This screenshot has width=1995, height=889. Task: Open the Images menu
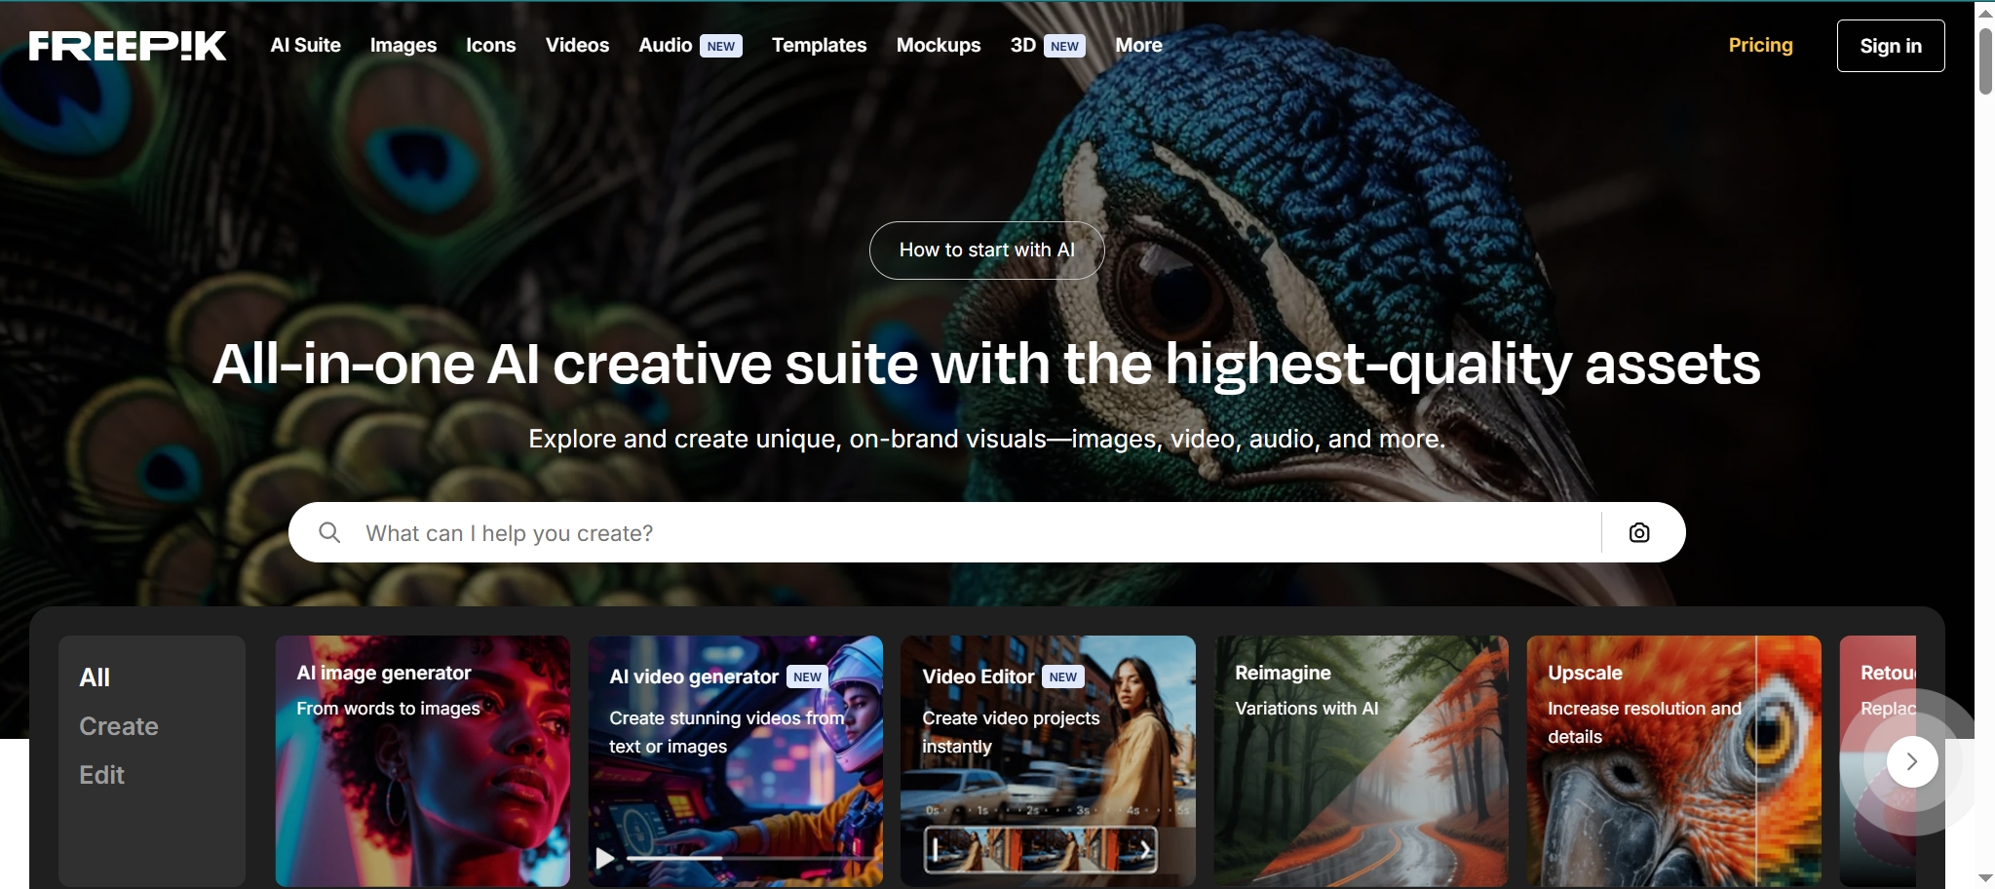403,45
